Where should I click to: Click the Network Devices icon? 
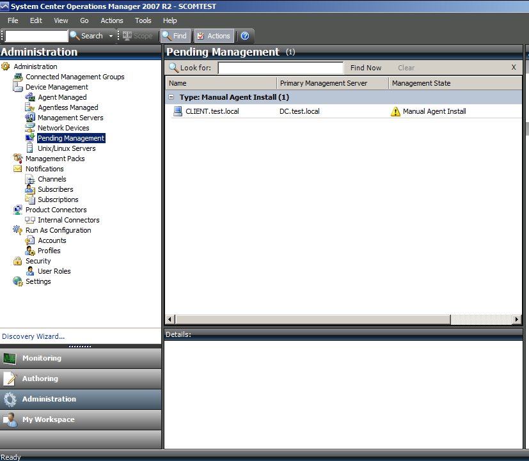tap(30, 128)
